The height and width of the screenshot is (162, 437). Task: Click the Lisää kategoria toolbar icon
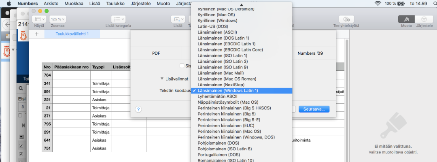118,19
